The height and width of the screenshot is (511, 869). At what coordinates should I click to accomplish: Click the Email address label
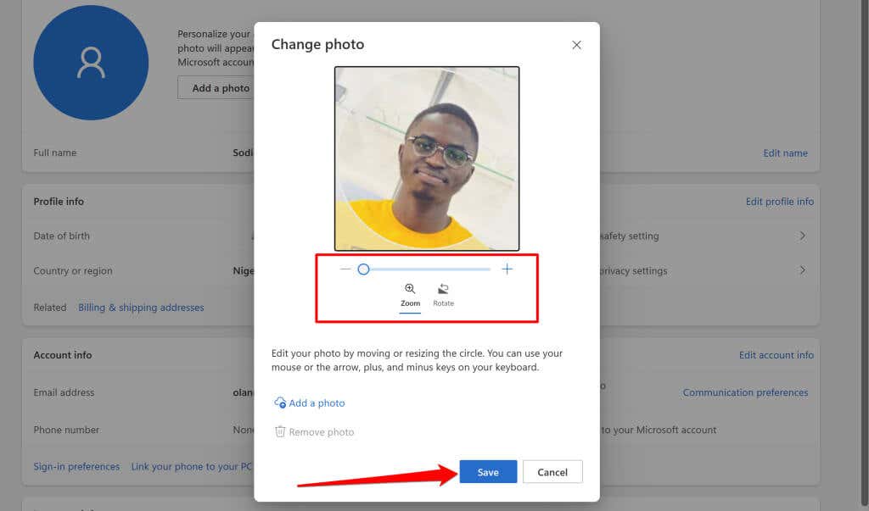(x=64, y=392)
